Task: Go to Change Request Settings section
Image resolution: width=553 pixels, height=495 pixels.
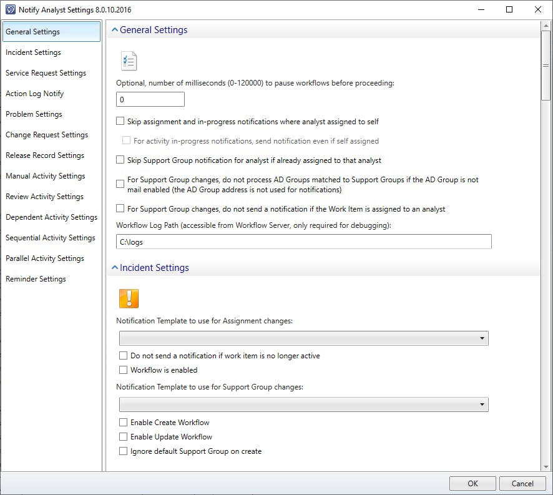Action: coord(47,135)
